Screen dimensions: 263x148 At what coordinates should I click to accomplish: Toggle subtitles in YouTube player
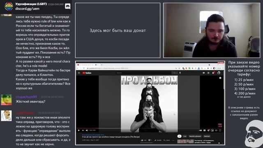[205, 130]
